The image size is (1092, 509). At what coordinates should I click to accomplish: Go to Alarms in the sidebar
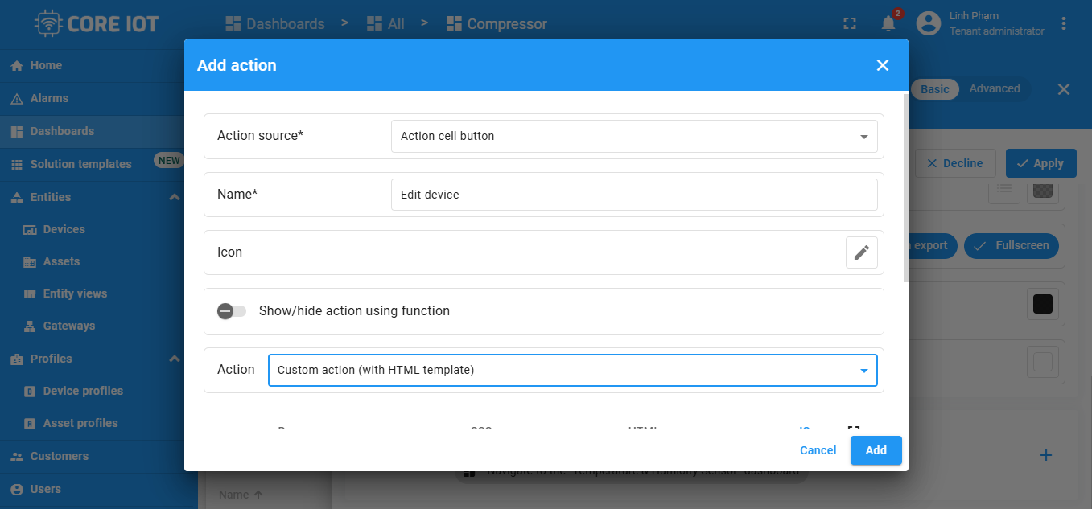pos(49,99)
